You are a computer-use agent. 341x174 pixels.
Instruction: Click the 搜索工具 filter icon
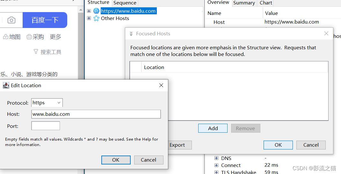pyautogui.click(x=36, y=52)
